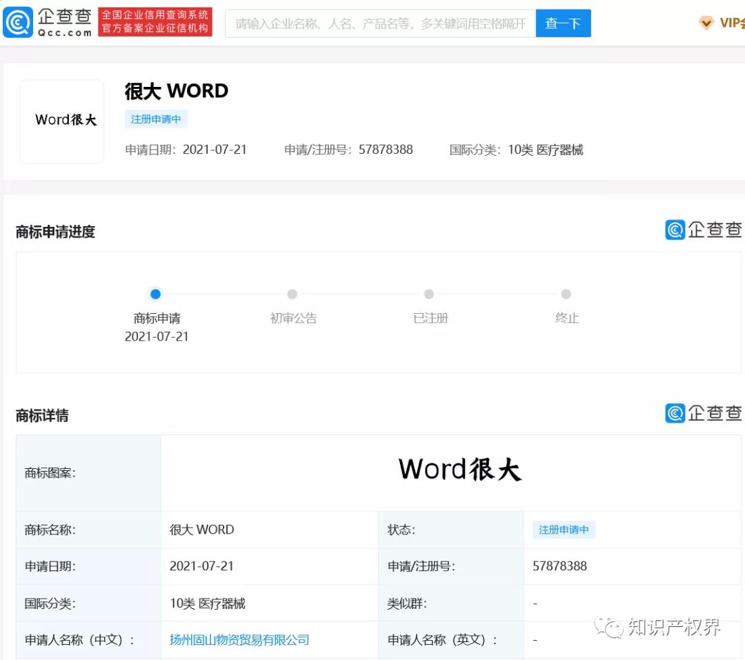745x660 pixels.
Task: Click the 类似群 label cell
Action: (451, 603)
